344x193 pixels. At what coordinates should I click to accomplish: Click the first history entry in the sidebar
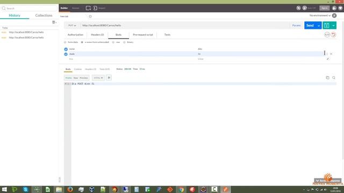coord(26,32)
